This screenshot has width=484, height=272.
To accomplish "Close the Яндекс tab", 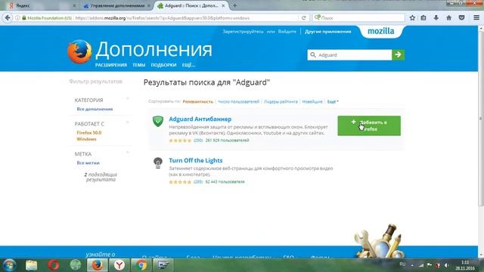I will coord(74,5).
